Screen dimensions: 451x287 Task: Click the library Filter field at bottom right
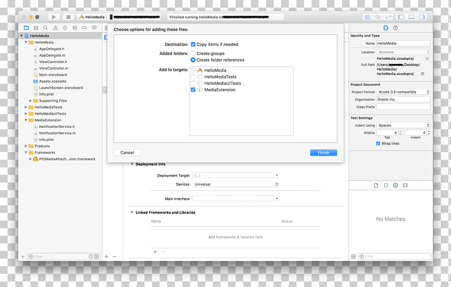click(x=395, y=257)
